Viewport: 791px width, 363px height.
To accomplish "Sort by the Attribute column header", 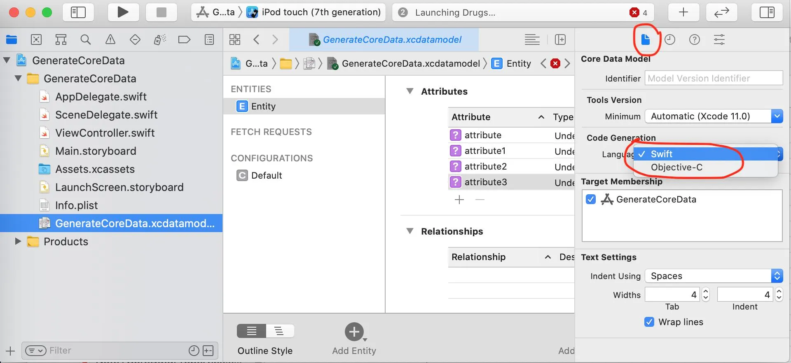I will pyautogui.click(x=498, y=117).
